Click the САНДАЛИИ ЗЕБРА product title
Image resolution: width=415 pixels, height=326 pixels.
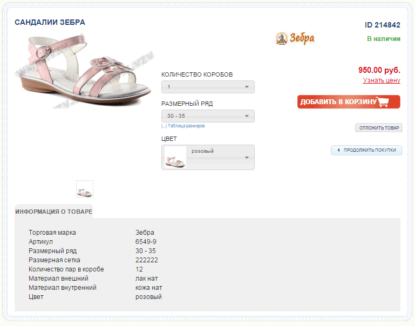pyautogui.click(x=50, y=23)
